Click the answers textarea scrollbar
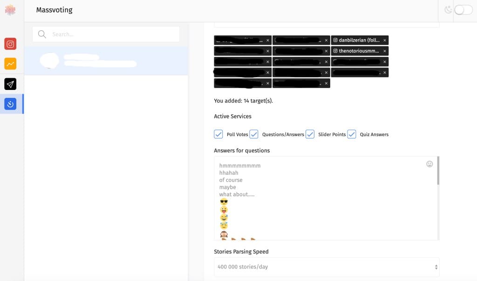This screenshot has height=281, width=477. [x=438, y=171]
